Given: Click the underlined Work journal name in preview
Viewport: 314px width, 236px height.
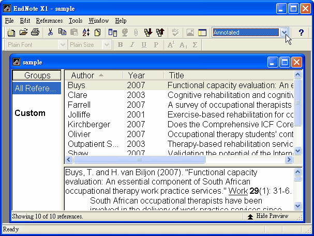Looking at the screenshot, I should [238, 191].
